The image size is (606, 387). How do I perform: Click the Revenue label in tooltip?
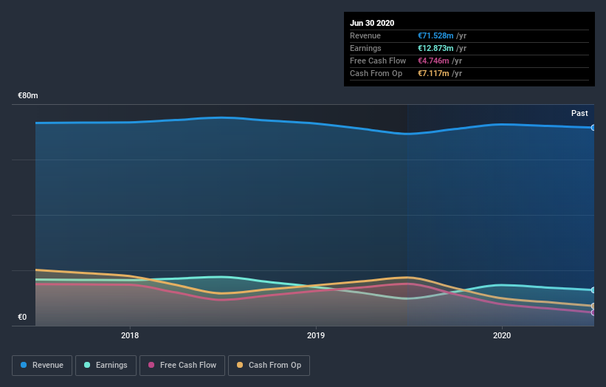[x=365, y=36]
